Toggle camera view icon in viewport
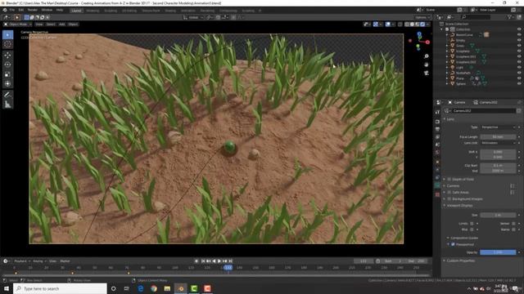This screenshot has width=524, height=294. point(426,73)
